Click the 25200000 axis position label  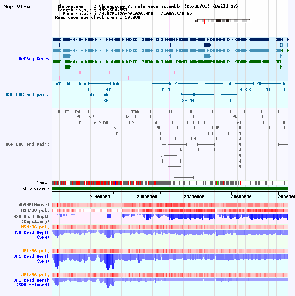(x=194, y=197)
